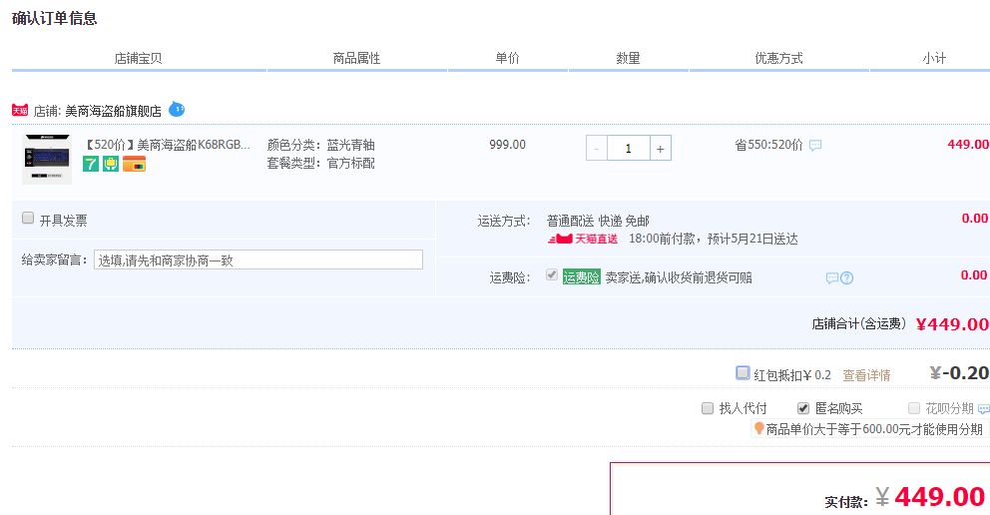Click the 数量 column header
Screen dimensions: 990x515
pos(628,58)
